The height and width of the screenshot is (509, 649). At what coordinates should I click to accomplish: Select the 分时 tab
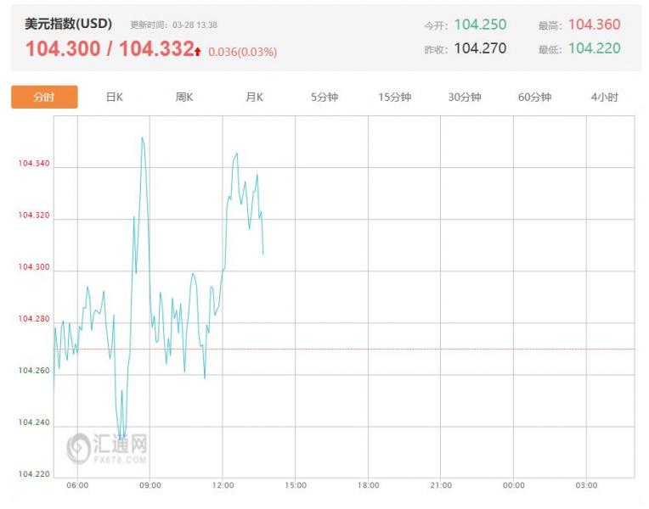[x=44, y=98]
